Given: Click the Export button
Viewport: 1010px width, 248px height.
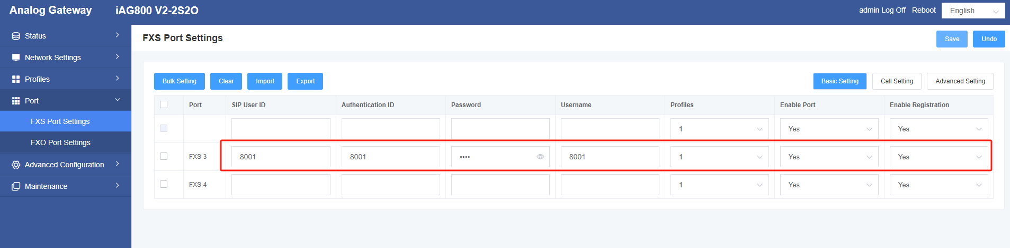Looking at the screenshot, I should pyautogui.click(x=305, y=81).
